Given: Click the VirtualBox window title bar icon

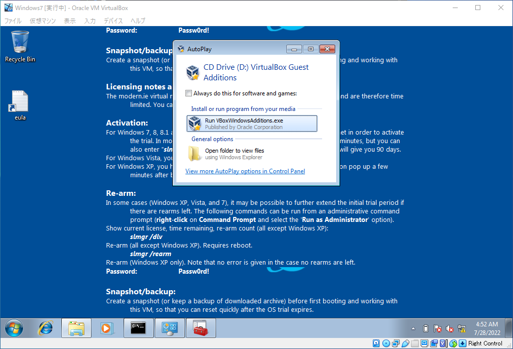Looking at the screenshot, I should pos(8,8).
